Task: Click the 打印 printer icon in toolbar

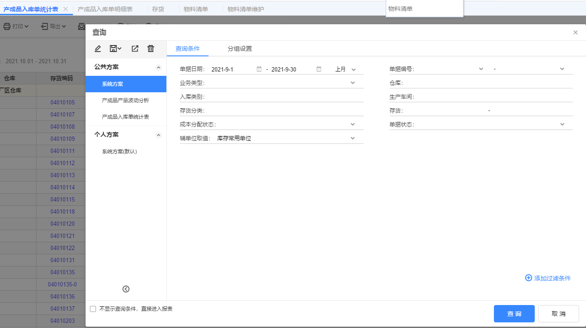Action: 7,26
